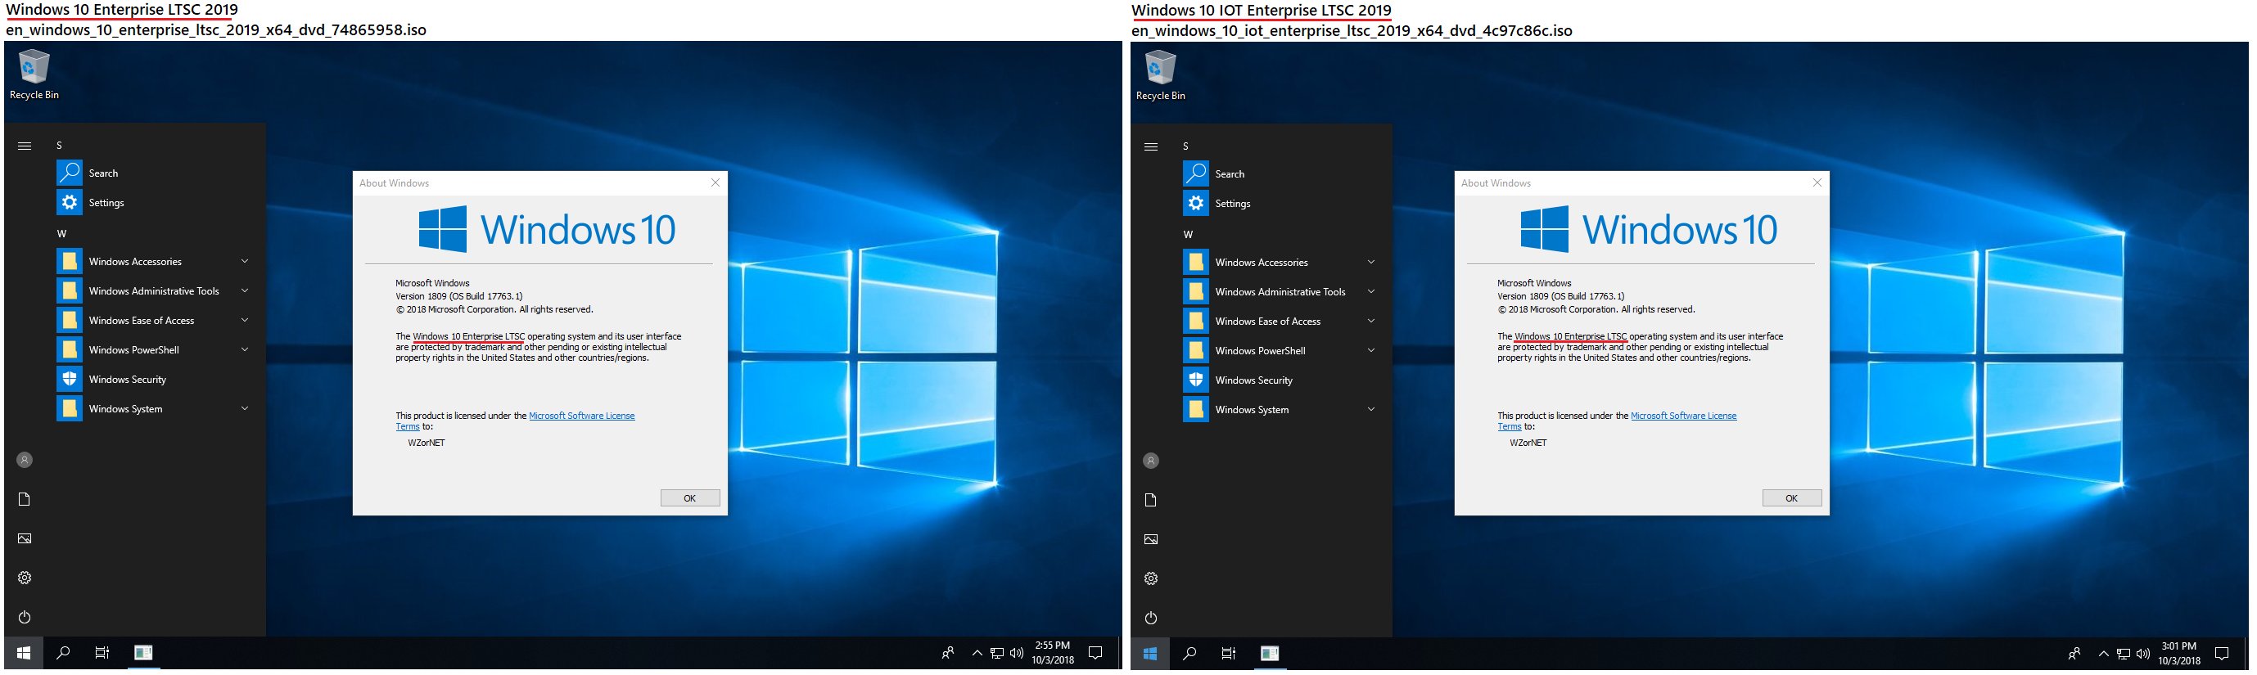This screenshot has height=675, width=2257.
Task: Open Pictures icon in right Start rail
Action: tap(1150, 539)
